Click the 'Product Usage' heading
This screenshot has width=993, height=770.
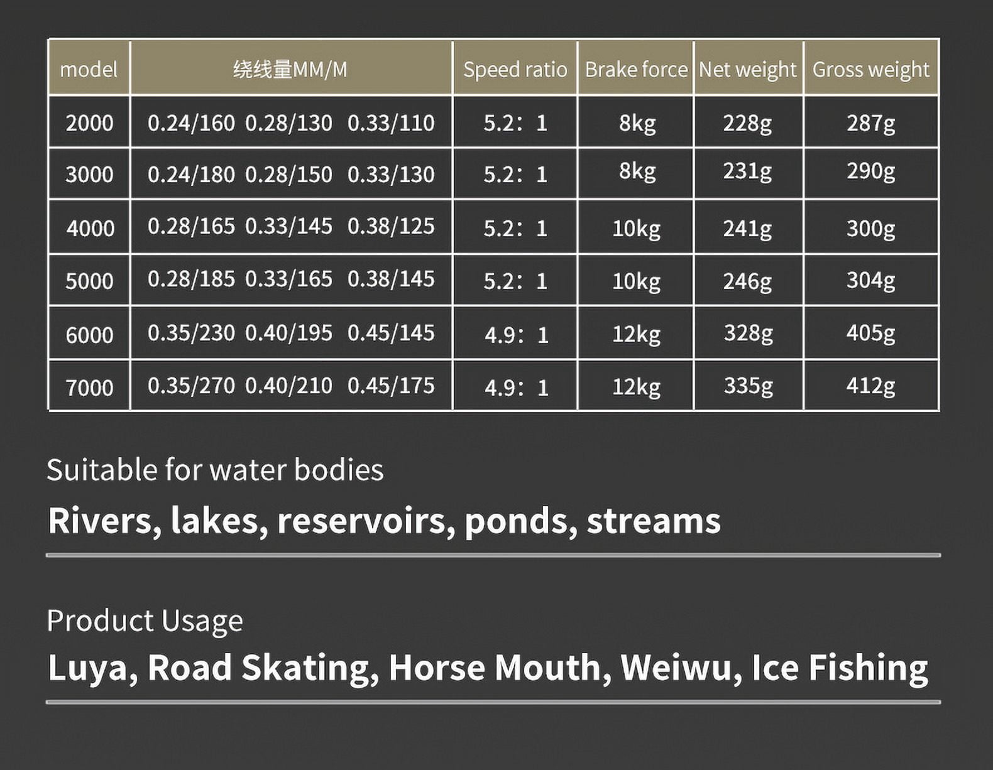(145, 621)
